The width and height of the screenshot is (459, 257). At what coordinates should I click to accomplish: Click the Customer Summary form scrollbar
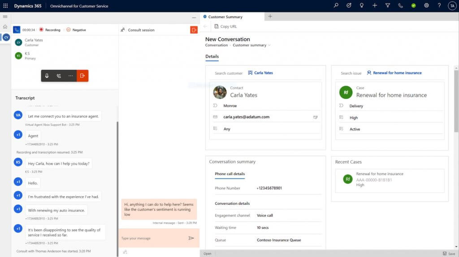456,101
